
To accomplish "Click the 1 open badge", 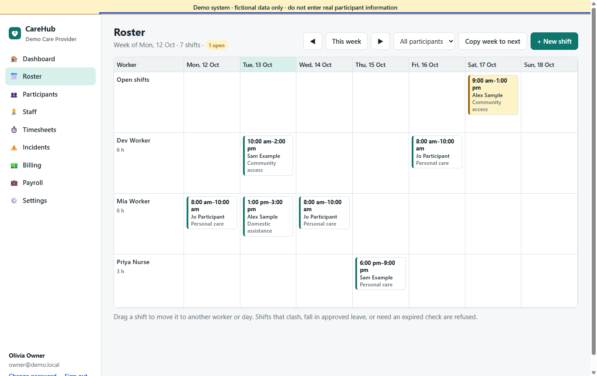I will coord(217,45).
